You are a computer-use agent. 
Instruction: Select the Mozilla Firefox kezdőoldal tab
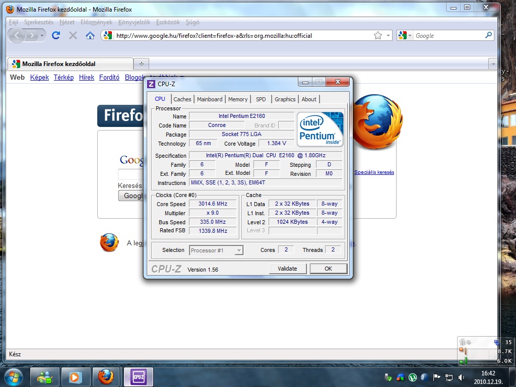pos(70,64)
